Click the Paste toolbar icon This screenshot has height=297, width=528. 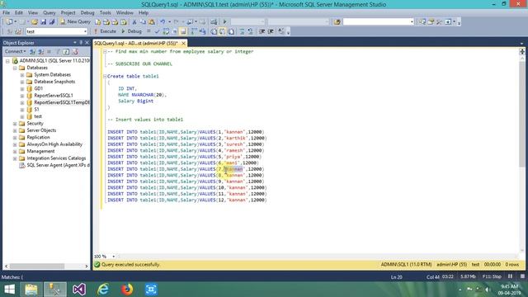pyautogui.click(x=152, y=21)
